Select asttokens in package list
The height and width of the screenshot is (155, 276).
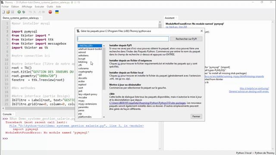pyautogui.click(x=83, y=56)
